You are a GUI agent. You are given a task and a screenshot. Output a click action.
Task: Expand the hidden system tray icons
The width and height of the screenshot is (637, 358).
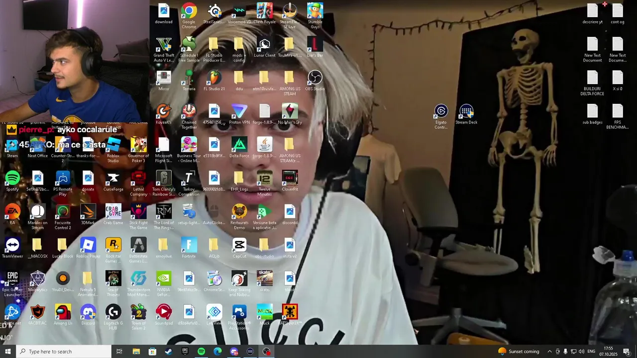tap(549, 352)
